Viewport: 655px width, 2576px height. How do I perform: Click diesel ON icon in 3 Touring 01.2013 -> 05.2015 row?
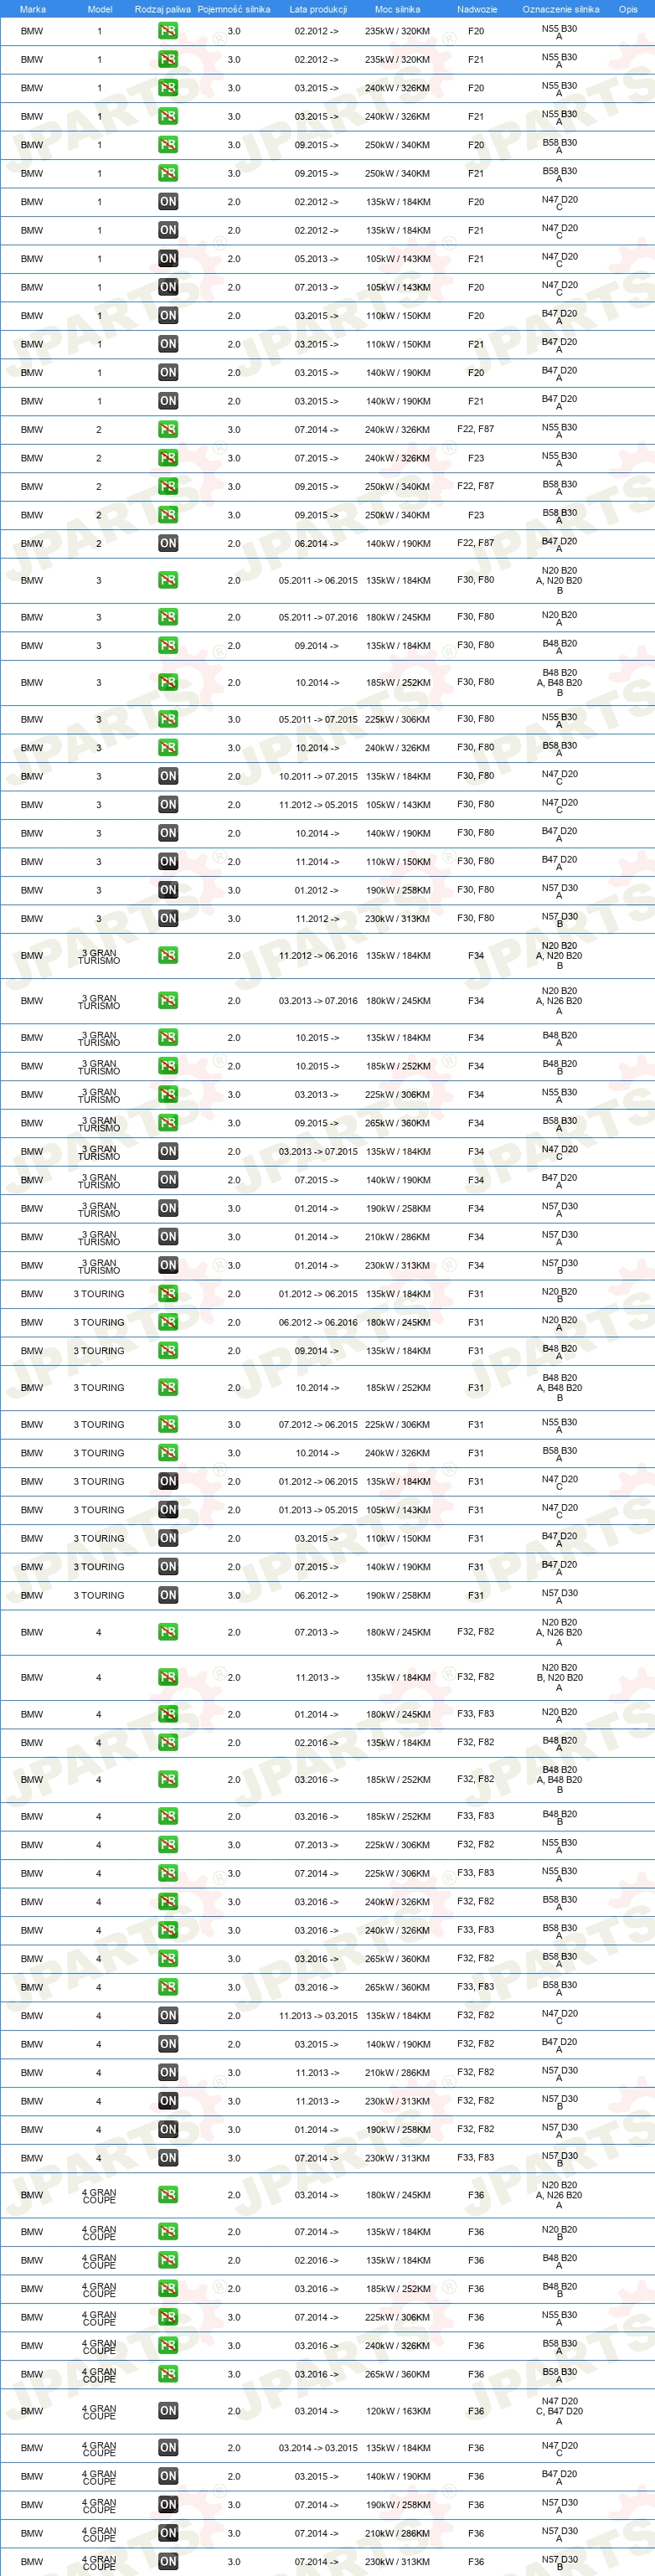[x=168, y=1510]
